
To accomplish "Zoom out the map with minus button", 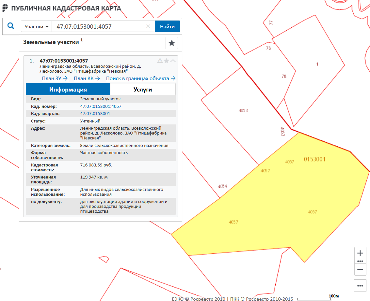I will 360,269.
